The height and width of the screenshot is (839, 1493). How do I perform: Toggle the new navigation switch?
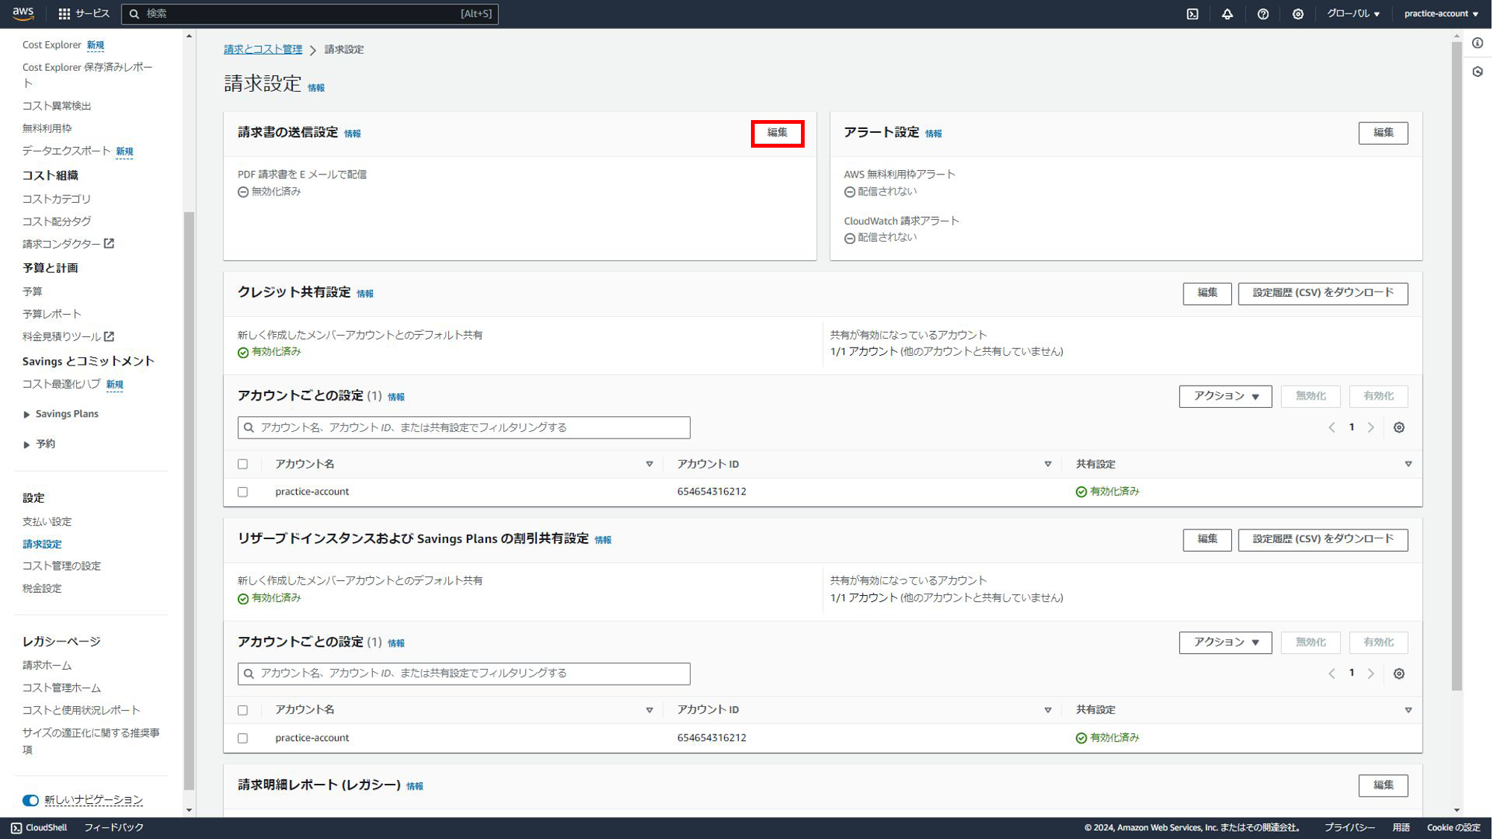[31, 800]
